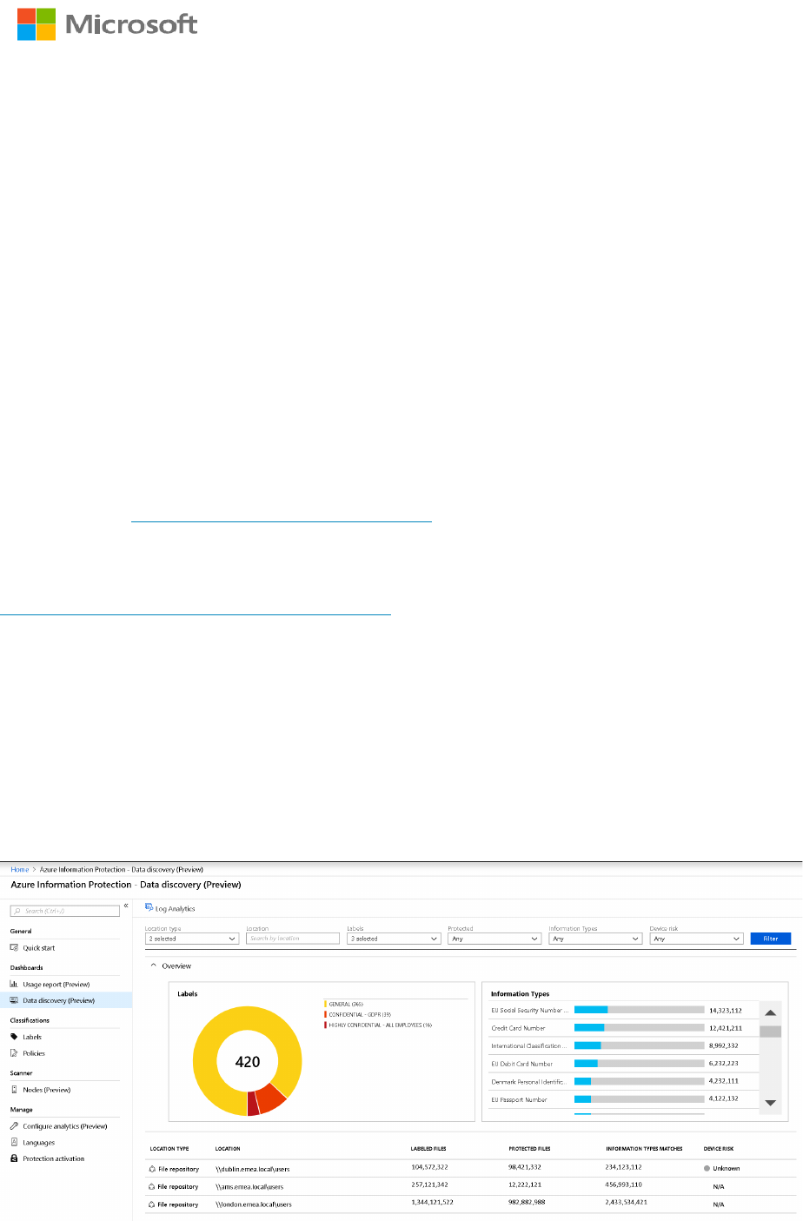This screenshot has height=1221, width=803.
Task: Open the Location type dropdown
Action: pos(192,939)
